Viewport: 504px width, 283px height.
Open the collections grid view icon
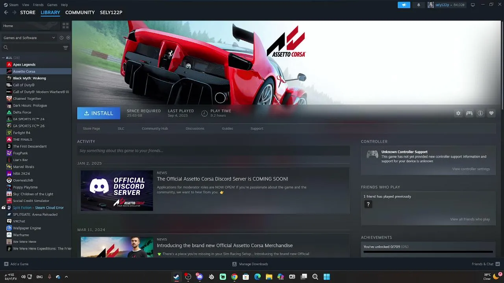pyautogui.click(x=66, y=26)
